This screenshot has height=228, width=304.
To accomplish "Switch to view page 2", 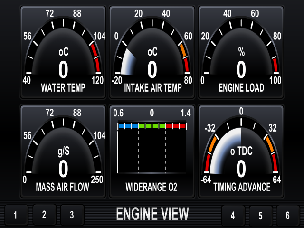I will [x=44, y=215].
